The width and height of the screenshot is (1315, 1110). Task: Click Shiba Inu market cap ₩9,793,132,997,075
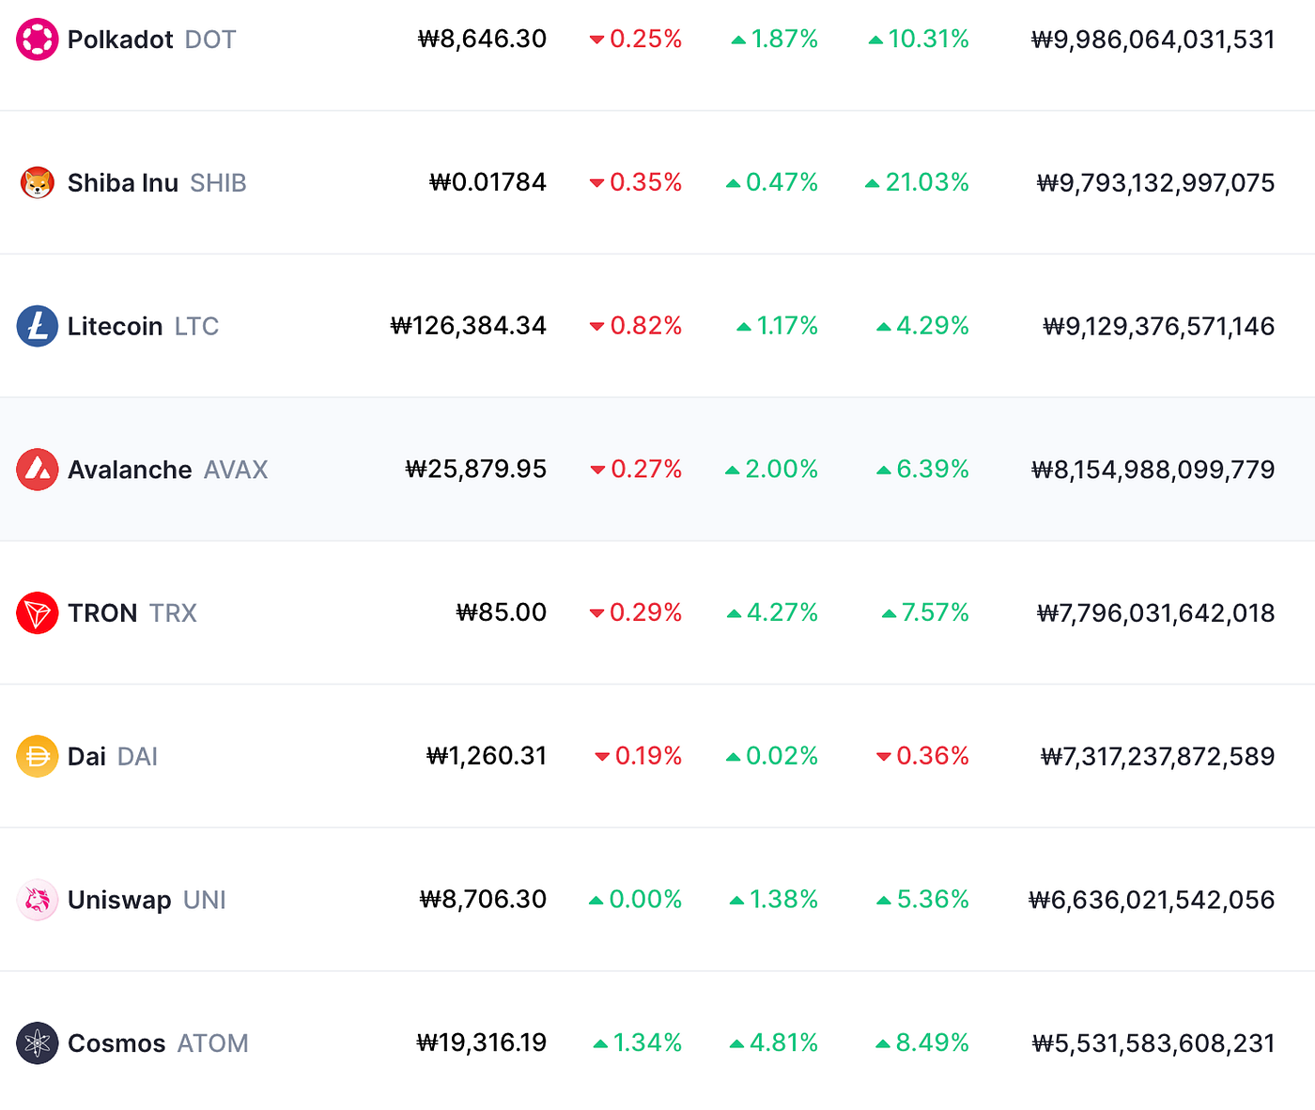[x=1155, y=183]
